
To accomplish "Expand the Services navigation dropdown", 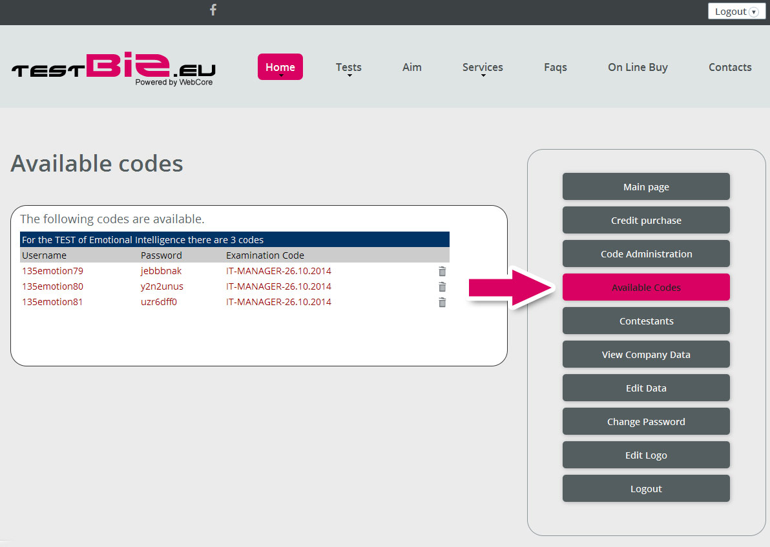I will 482,68.
